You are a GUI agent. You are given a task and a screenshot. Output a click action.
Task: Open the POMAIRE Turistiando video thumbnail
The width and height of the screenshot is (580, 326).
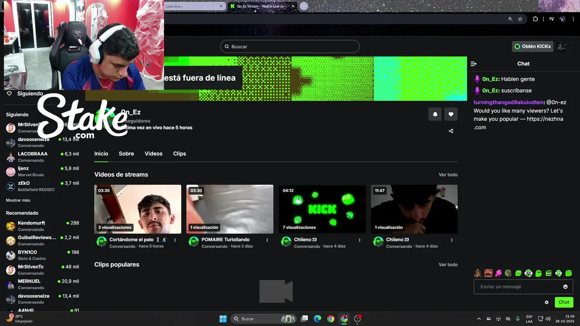click(x=230, y=209)
